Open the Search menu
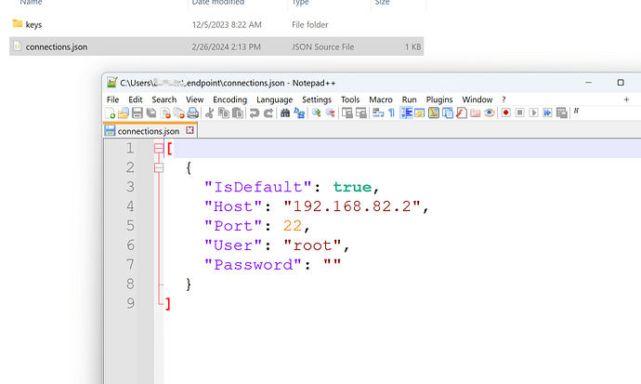The height and width of the screenshot is (384, 641). click(x=164, y=99)
